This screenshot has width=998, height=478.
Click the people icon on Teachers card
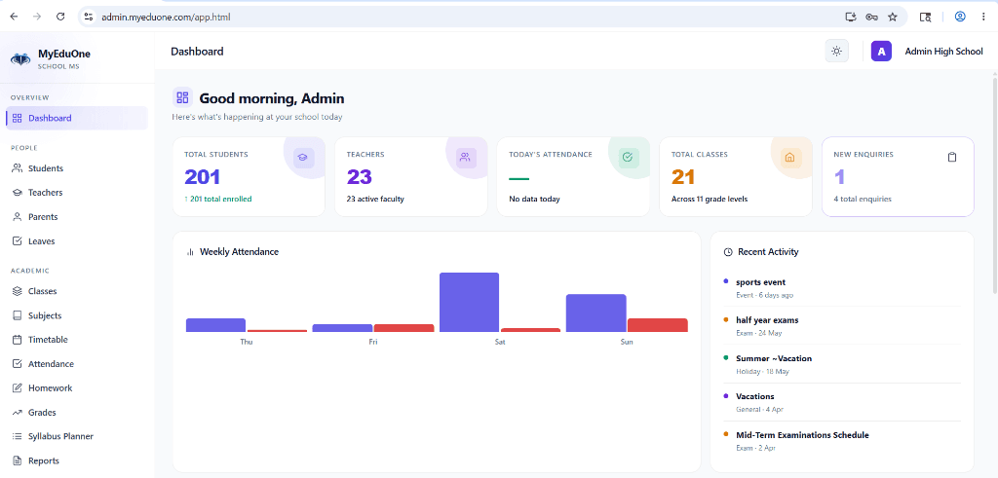point(465,157)
